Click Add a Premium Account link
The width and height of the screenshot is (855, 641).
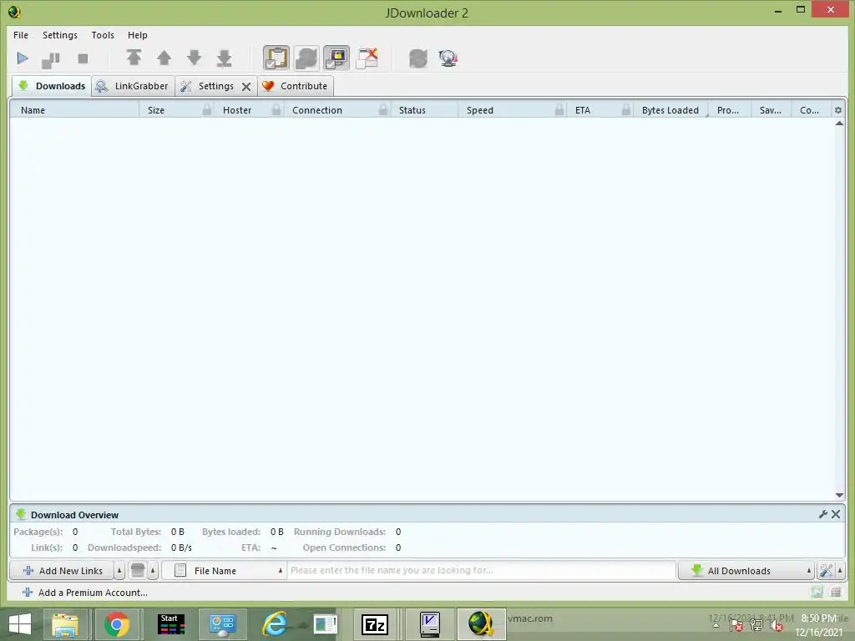click(x=85, y=593)
